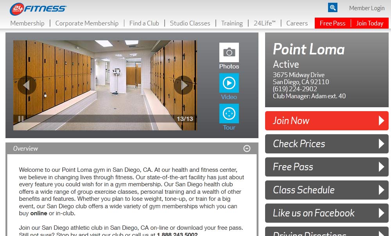The width and height of the screenshot is (391, 236).
Task: Open Studio Classes menu item
Action: [190, 23]
